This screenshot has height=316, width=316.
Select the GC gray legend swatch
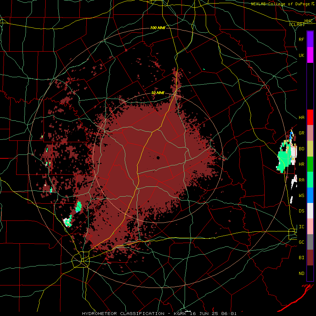coord(310,242)
